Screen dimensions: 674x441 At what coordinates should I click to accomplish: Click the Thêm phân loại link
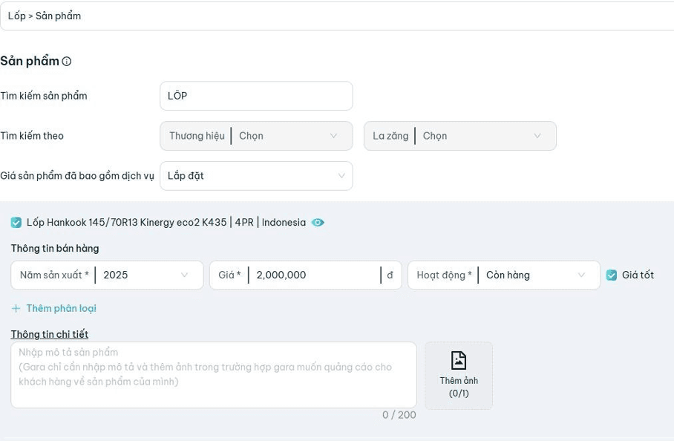tap(62, 308)
